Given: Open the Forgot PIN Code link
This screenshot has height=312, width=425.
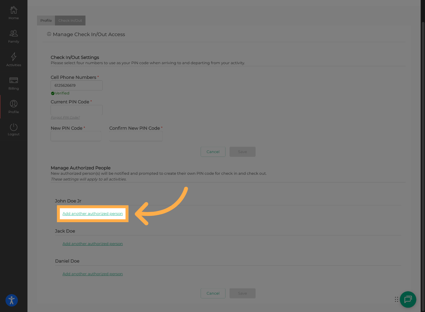Looking at the screenshot, I should click(x=65, y=117).
